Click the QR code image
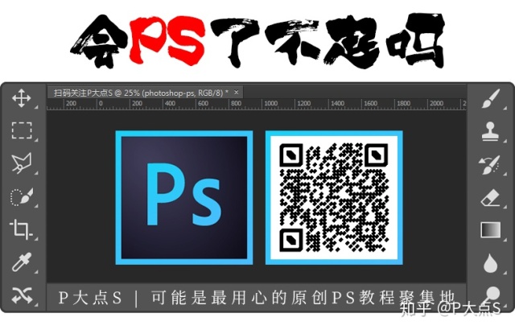The image size is (515, 330). point(334,198)
